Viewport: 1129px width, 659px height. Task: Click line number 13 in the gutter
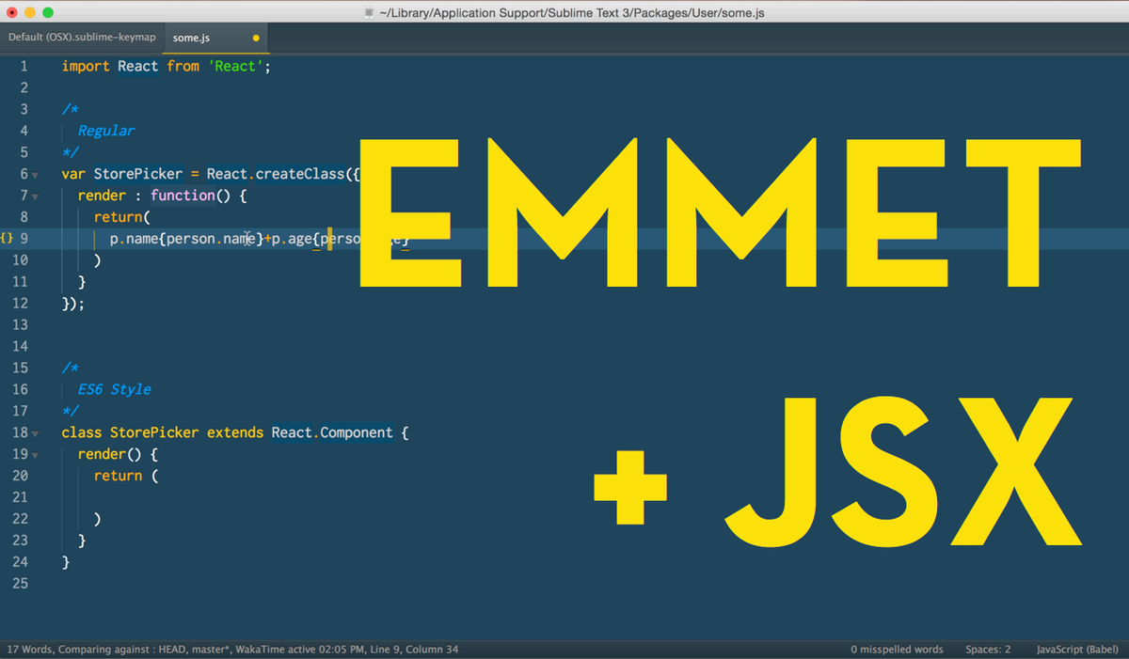click(20, 324)
